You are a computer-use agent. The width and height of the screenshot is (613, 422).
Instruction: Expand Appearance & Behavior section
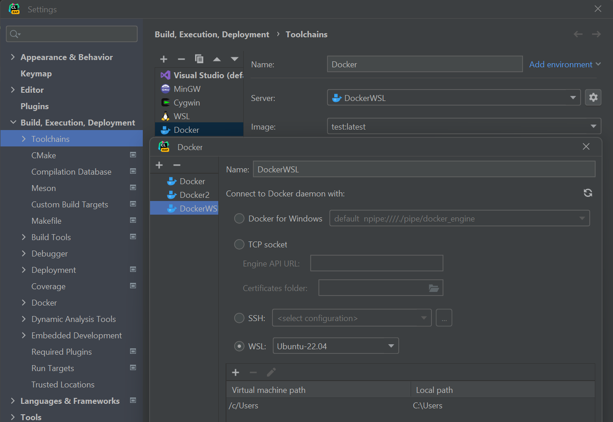pyautogui.click(x=13, y=57)
